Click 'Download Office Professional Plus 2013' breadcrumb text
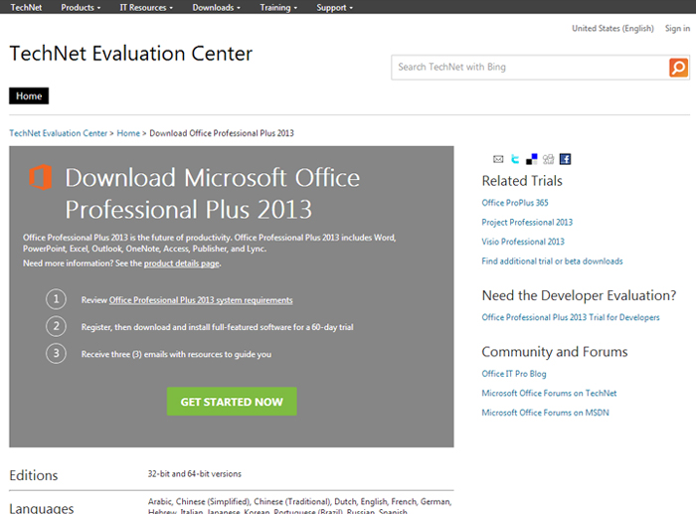696x514 pixels. point(222,133)
